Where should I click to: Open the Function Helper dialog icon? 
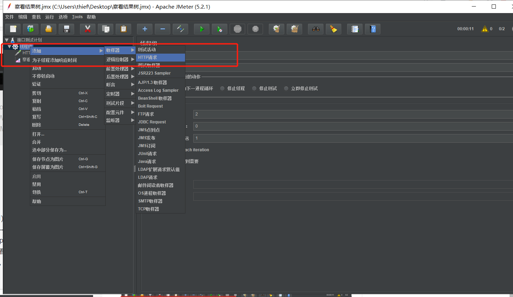[x=355, y=29]
